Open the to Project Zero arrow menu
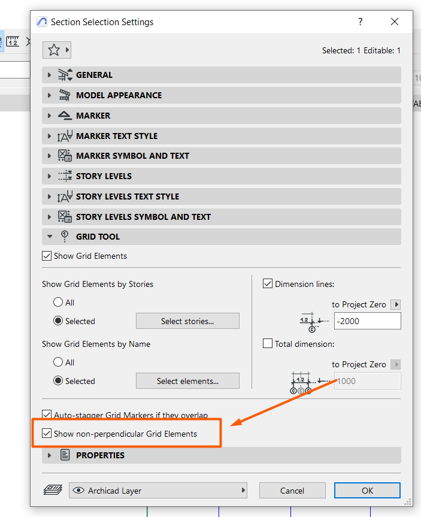Image resolution: width=421 pixels, height=517 pixels. click(396, 304)
